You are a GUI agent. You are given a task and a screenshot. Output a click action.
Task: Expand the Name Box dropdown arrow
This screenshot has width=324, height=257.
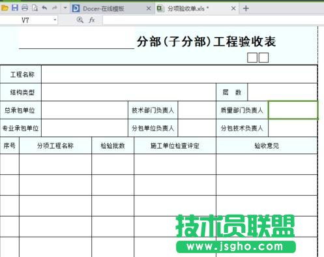pyautogui.click(x=55, y=20)
